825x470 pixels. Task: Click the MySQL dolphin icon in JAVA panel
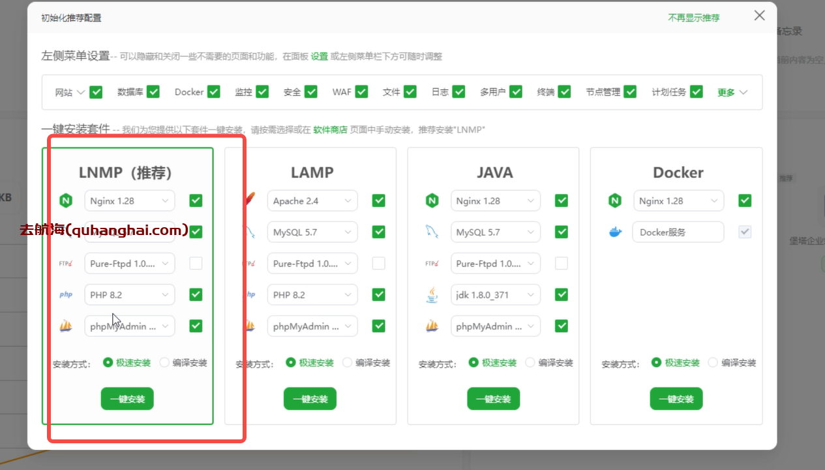click(x=432, y=232)
